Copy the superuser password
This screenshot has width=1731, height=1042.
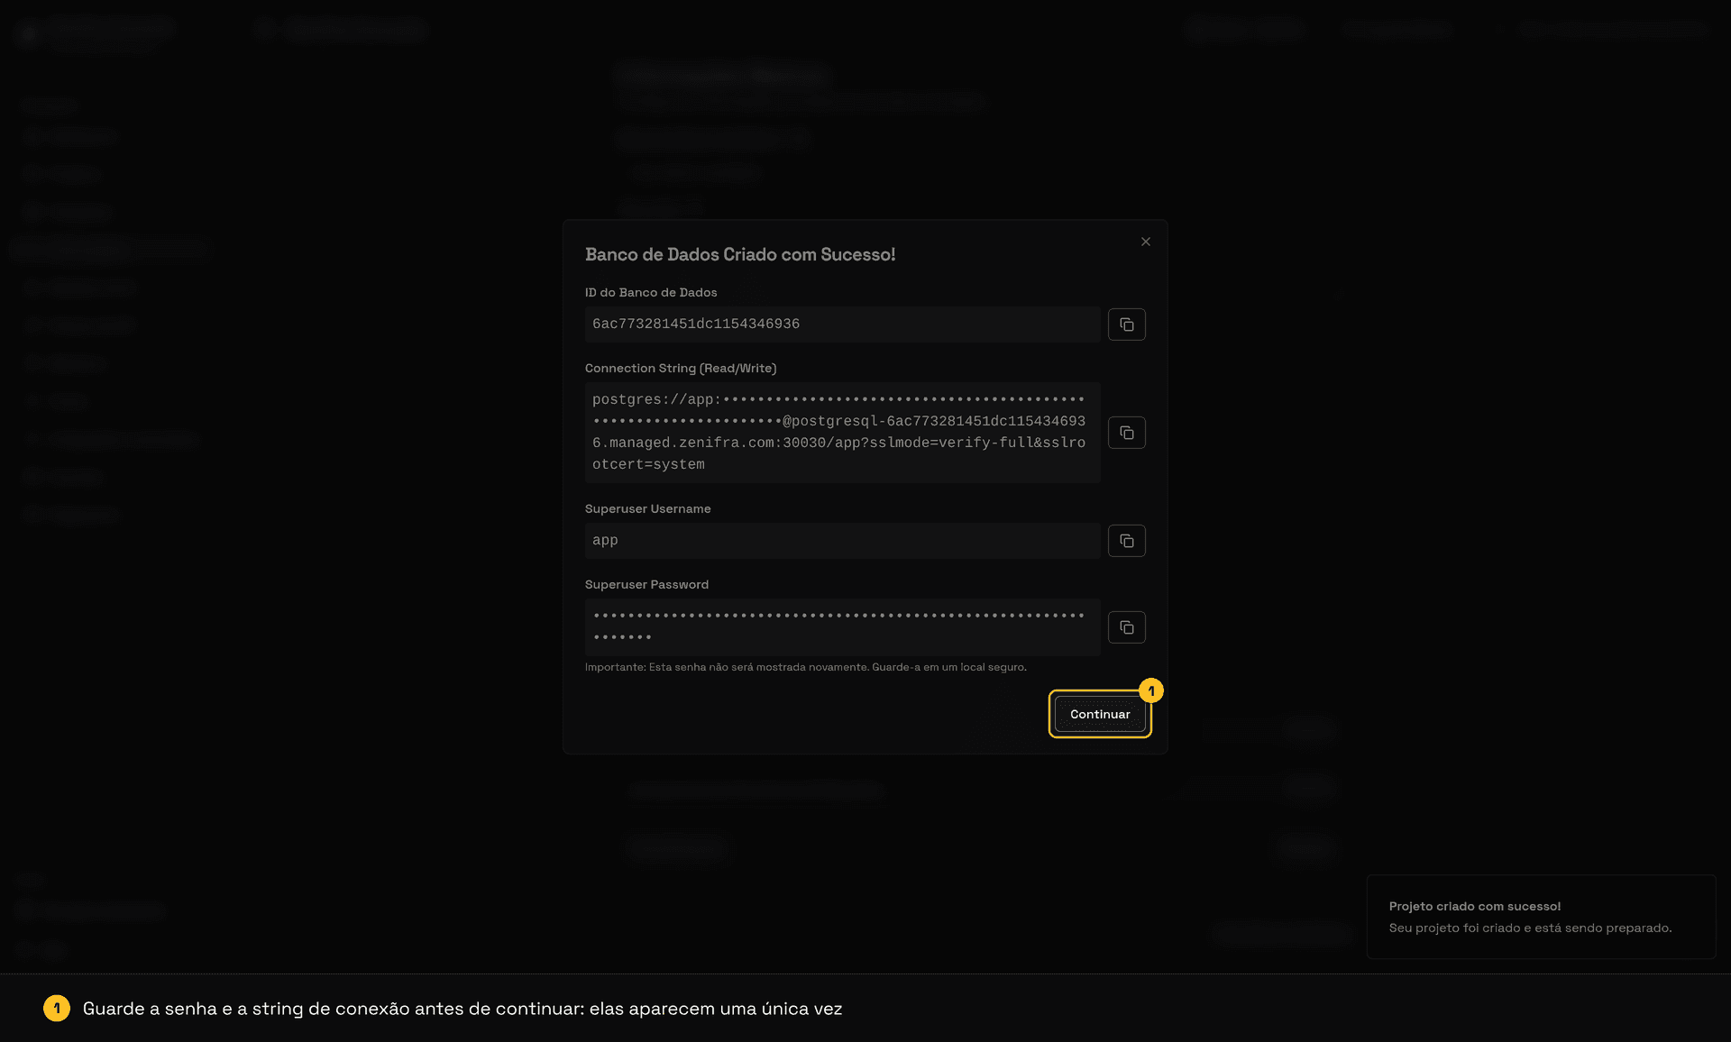1126,627
